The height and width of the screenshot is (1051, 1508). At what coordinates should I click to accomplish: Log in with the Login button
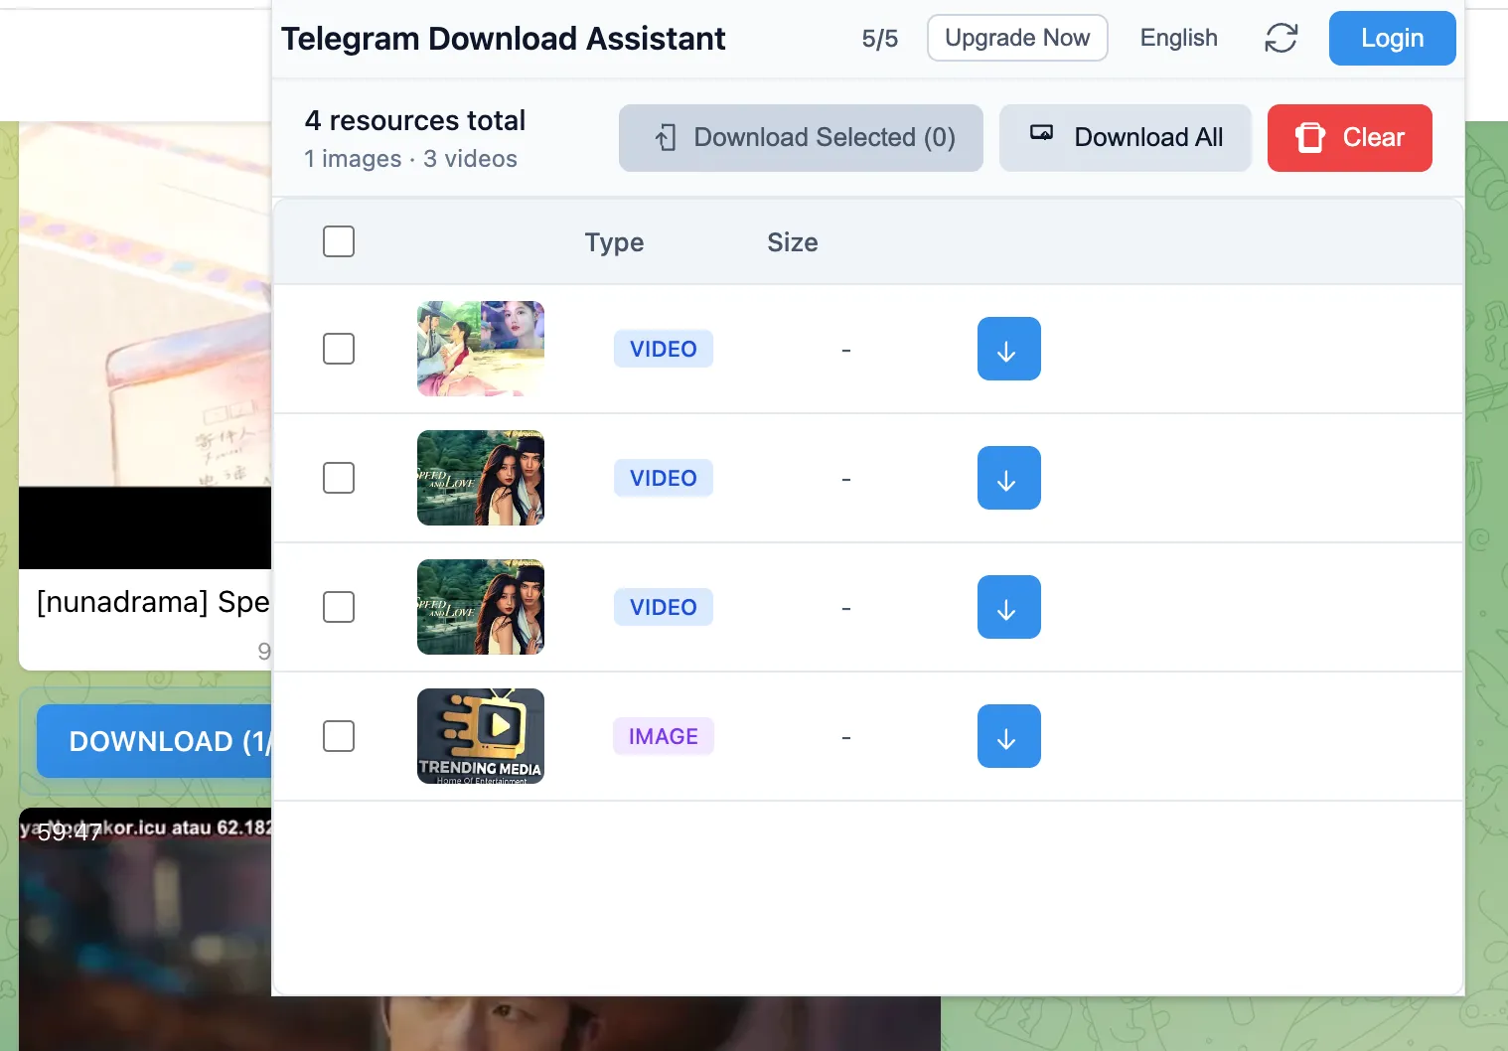(1392, 39)
